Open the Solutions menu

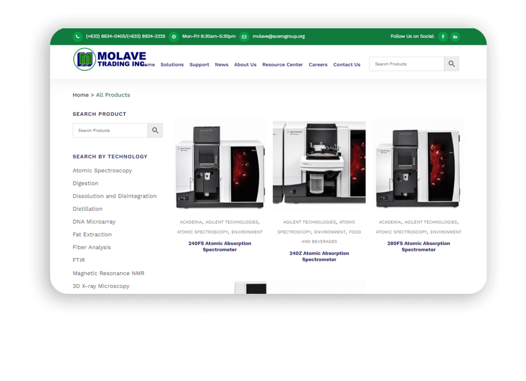pyautogui.click(x=172, y=65)
